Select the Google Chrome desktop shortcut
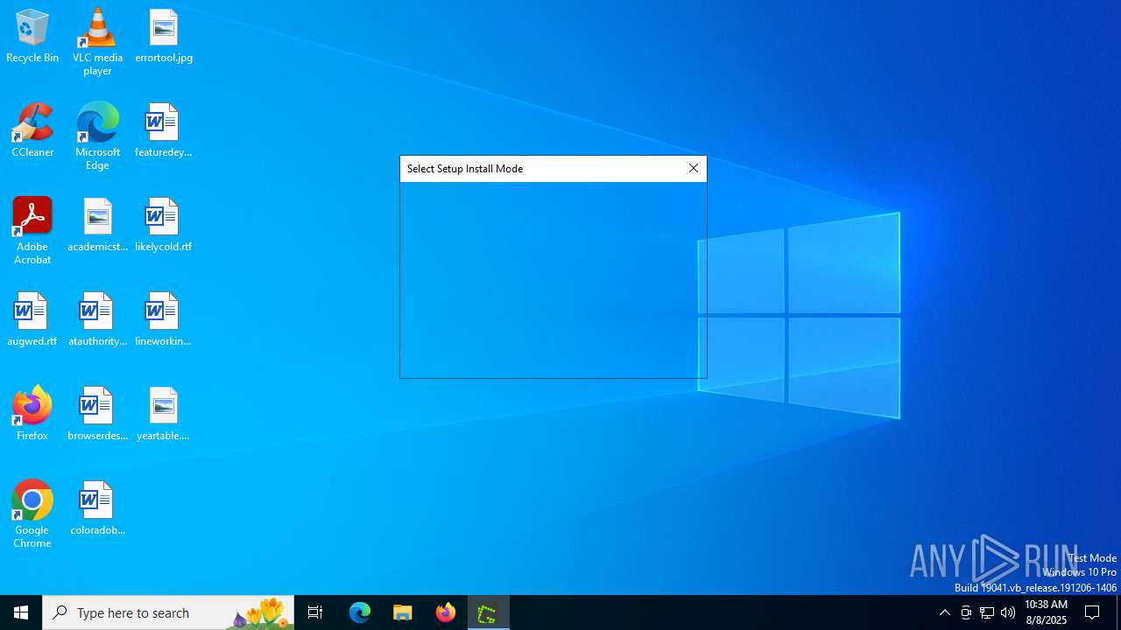 32,514
